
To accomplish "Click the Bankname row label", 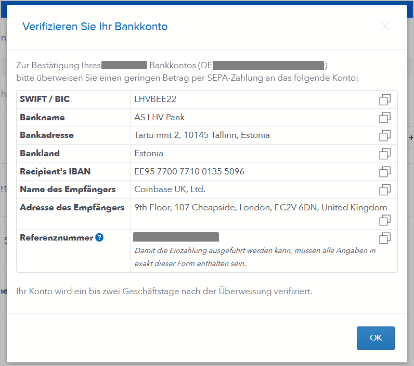I will 42,117.
